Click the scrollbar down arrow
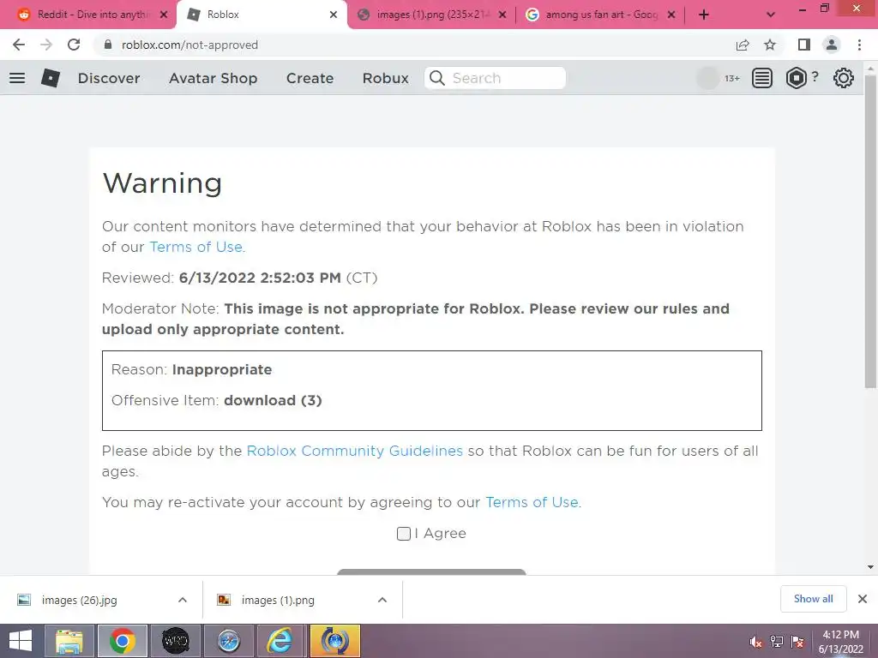878x658 pixels. pos(870,567)
